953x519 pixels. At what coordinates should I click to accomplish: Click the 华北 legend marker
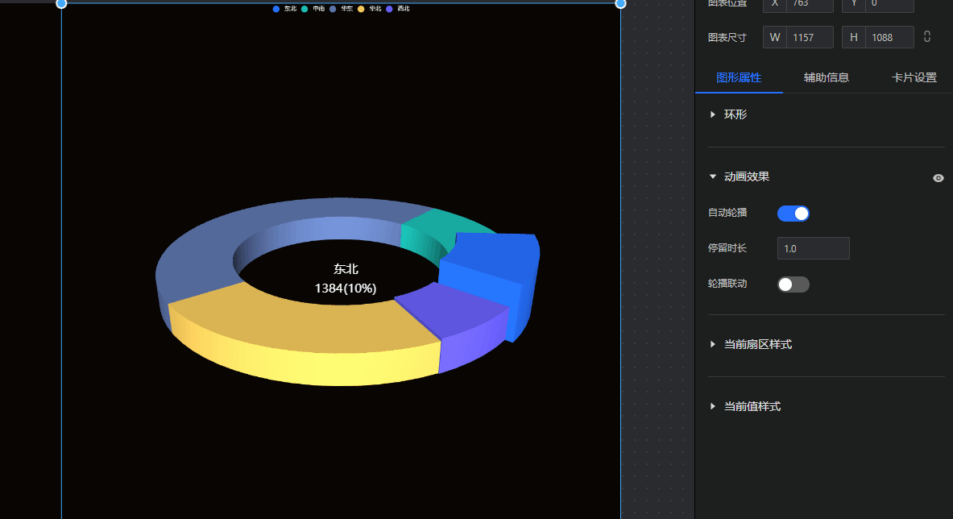(x=362, y=9)
